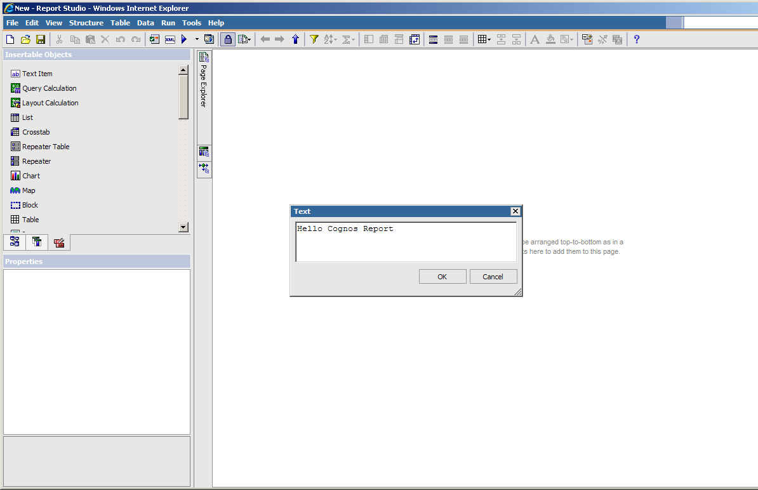
Task: Open the Tools menu
Action: (x=192, y=23)
